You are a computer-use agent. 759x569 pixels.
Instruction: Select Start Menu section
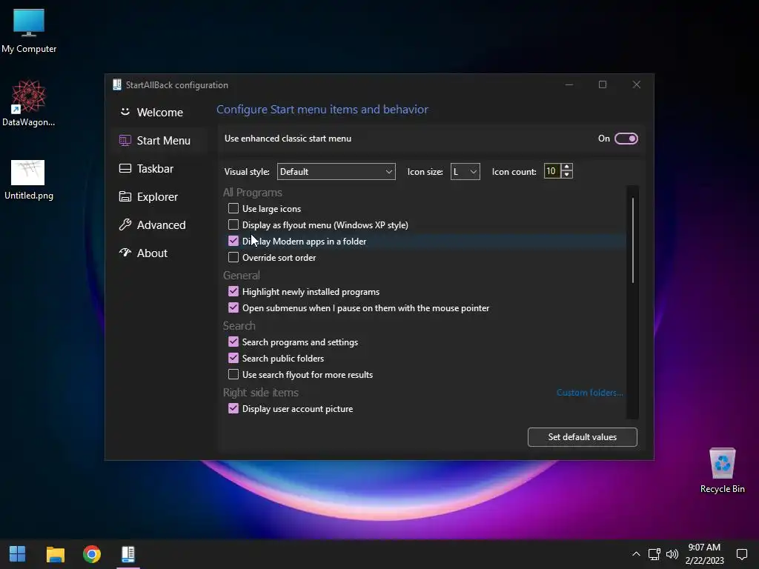[x=159, y=140]
